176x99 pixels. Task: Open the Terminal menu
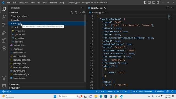(53, 2)
